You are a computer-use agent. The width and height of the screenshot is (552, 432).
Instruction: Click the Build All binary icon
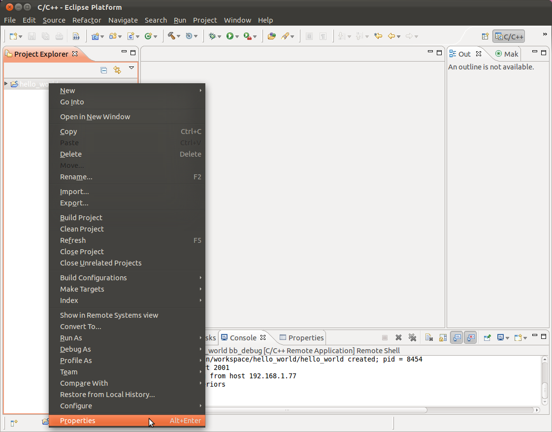tap(76, 36)
